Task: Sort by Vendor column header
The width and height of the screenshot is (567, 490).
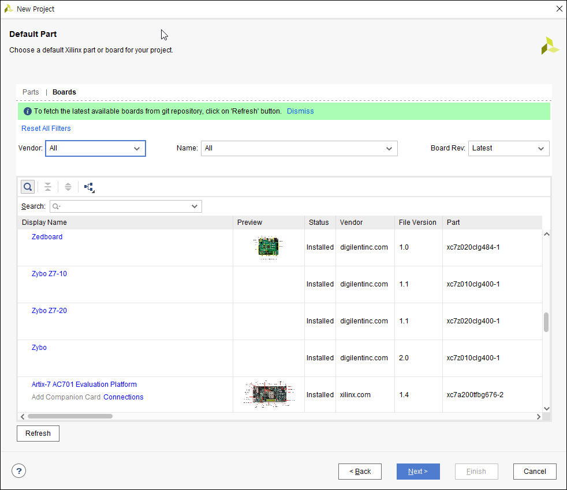Action: tap(365, 223)
